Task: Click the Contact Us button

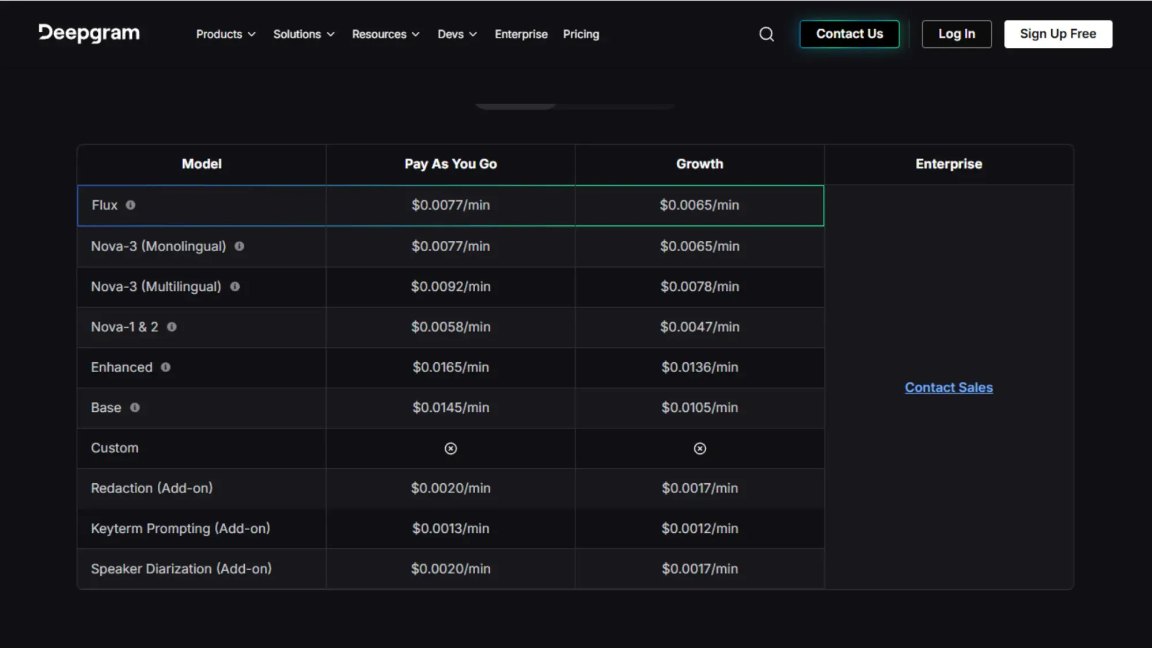Action: click(x=849, y=33)
